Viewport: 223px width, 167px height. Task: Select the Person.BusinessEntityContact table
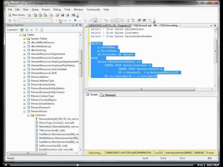(48, 92)
